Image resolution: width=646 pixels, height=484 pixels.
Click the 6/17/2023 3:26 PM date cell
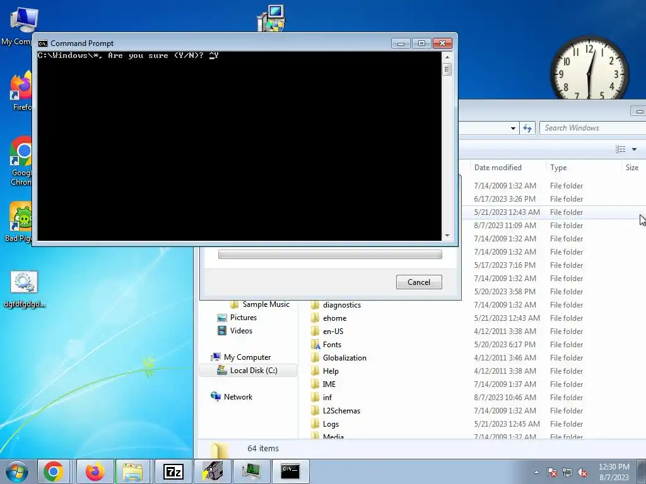505,199
